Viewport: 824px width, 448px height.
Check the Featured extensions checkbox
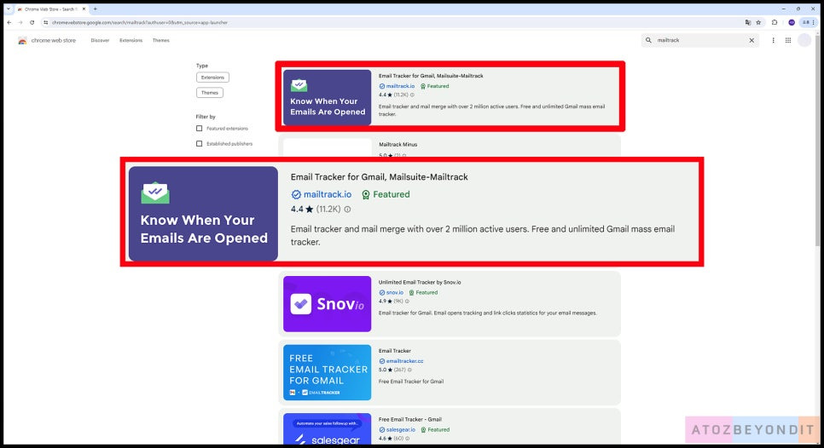(x=199, y=129)
